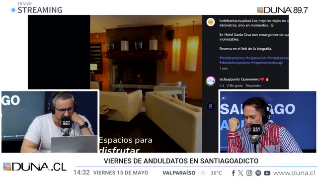Screen dimensions: 318x179
Task: Click '2 Me gusta' on the comment
Action: tap(235, 86)
